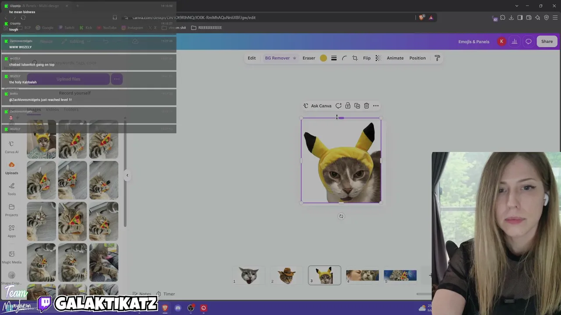Activate the BG Remover tool
Image resolution: width=561 pixels, height=315 pixels.
[x=280, y=58]
